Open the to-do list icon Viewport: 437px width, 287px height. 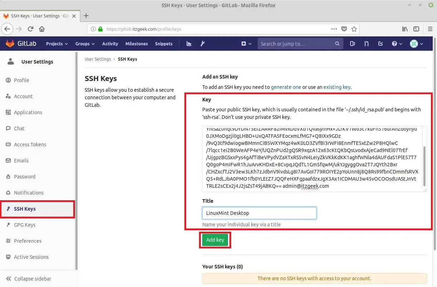(381, 44)
